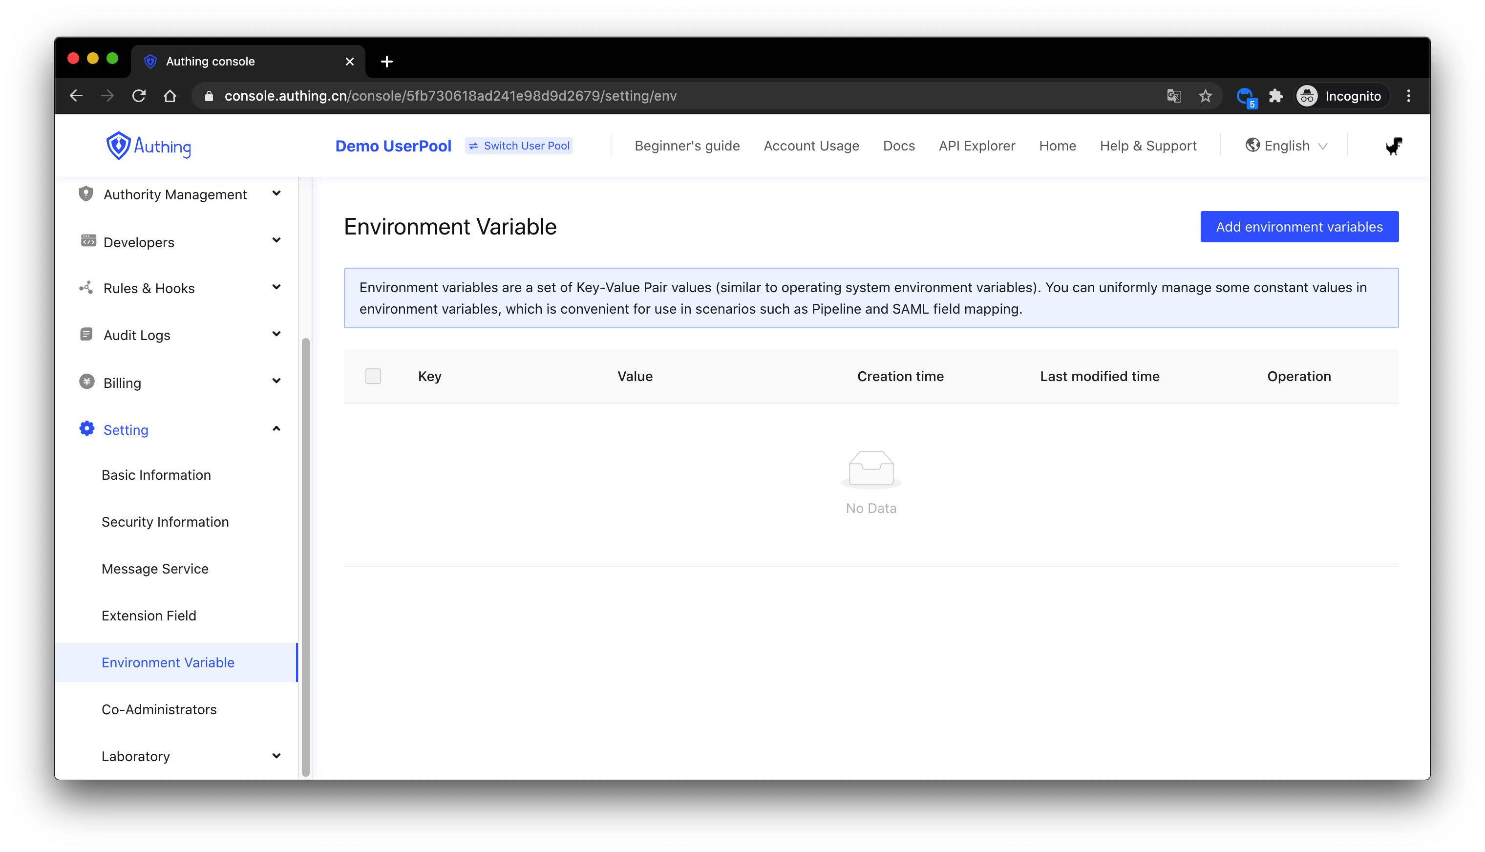Click the browser address bar URL
The image size is (1485, 852).
450,96
